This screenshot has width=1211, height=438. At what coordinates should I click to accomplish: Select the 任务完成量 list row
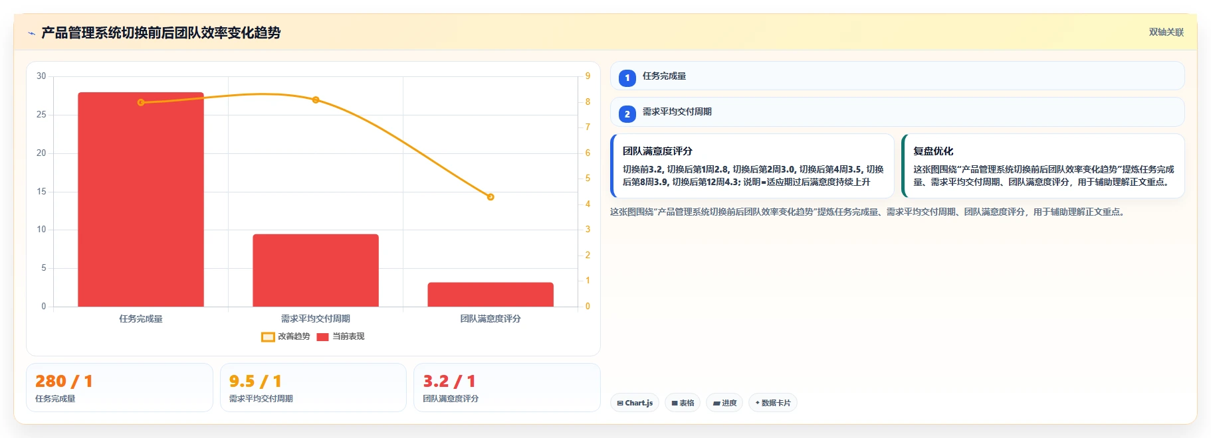click(897, 76)
